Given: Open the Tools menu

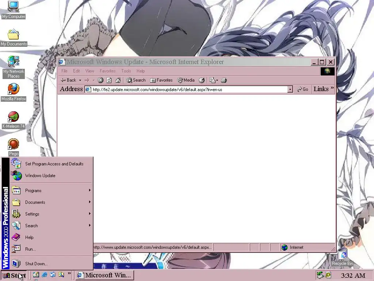Looking at the screenshot, I should click(x=126, y=71).
